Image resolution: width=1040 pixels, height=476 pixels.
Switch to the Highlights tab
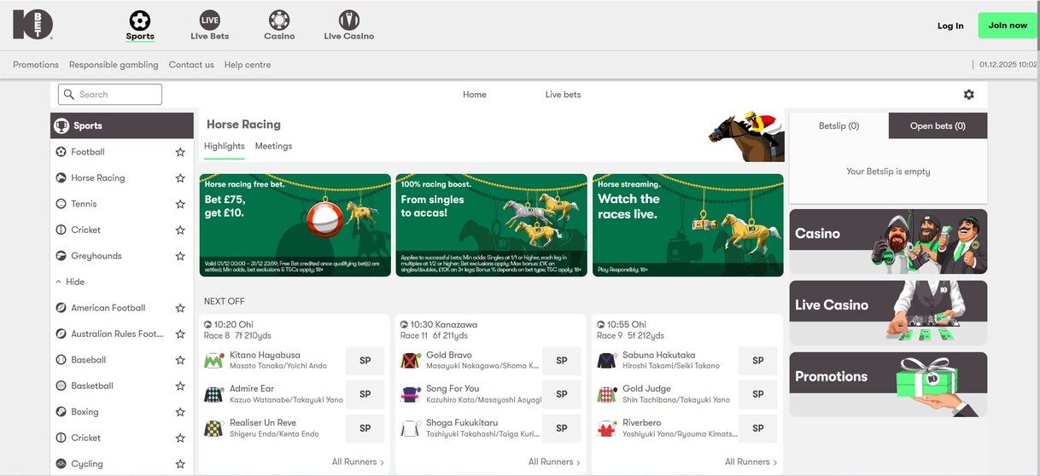(x=225, y=147)
